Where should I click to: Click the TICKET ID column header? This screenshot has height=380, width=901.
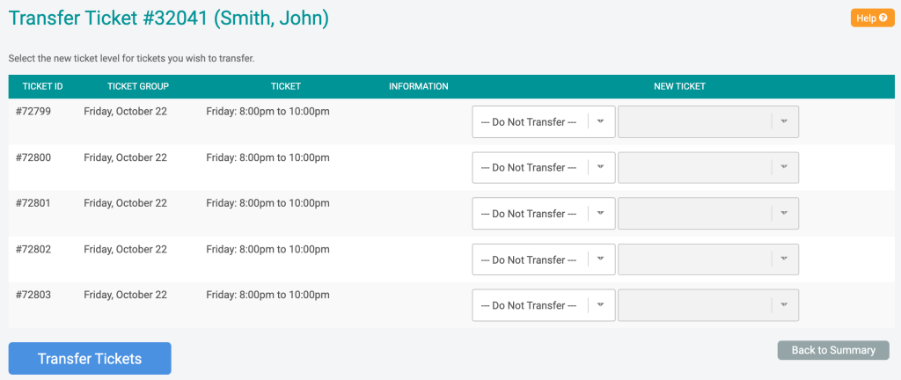(x=42, y=87)
